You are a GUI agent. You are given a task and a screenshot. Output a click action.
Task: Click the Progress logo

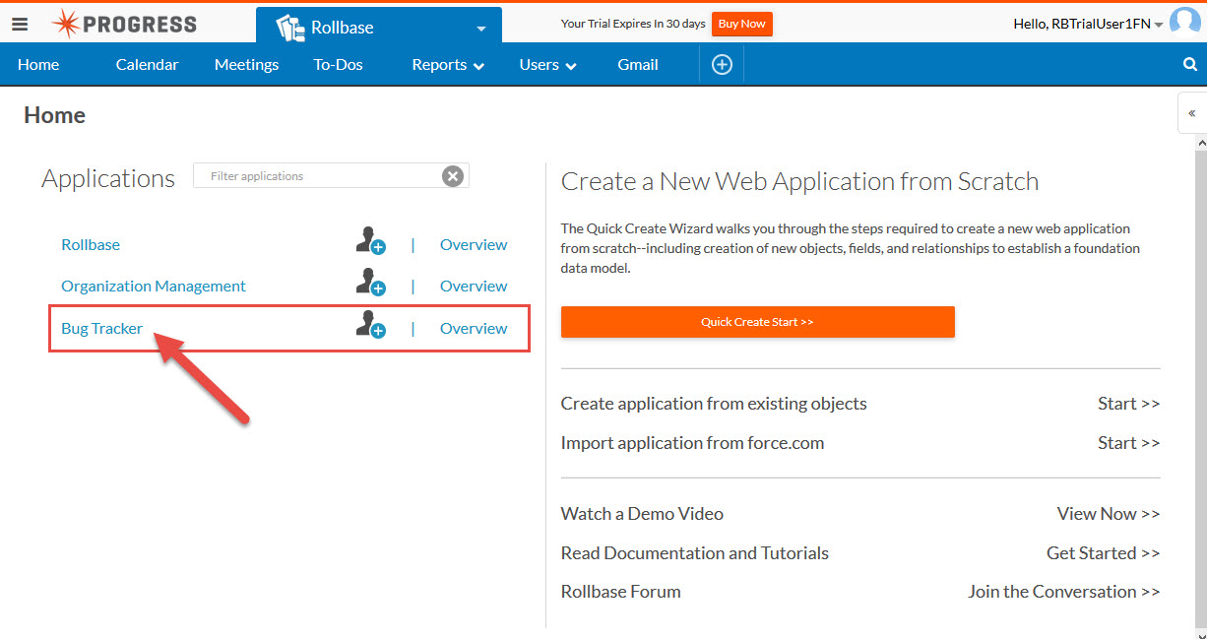(x=124, y=25)
